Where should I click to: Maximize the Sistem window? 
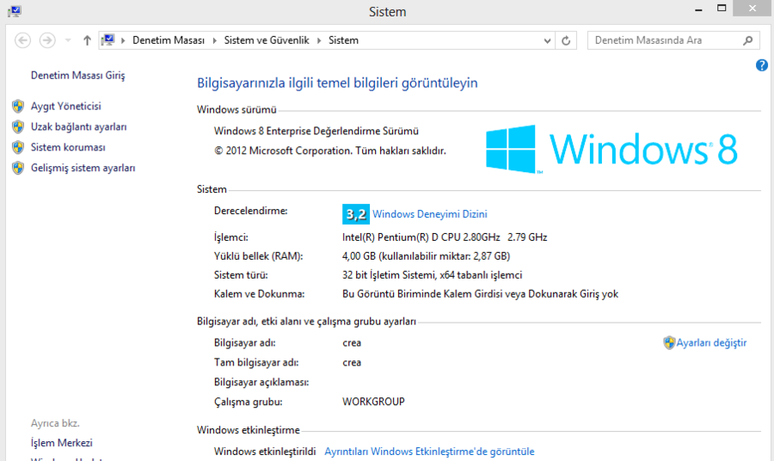[722, 9]
